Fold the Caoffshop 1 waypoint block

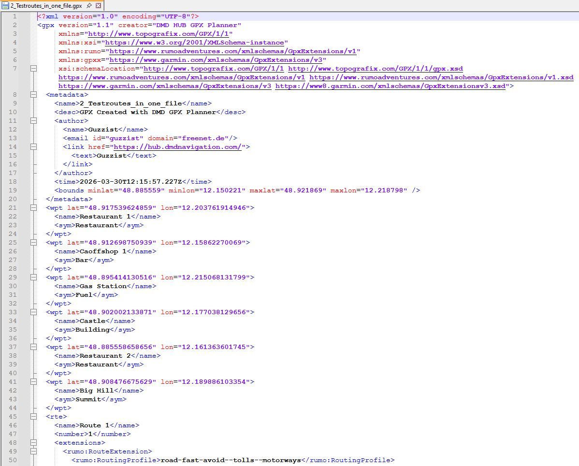(34, 243)
